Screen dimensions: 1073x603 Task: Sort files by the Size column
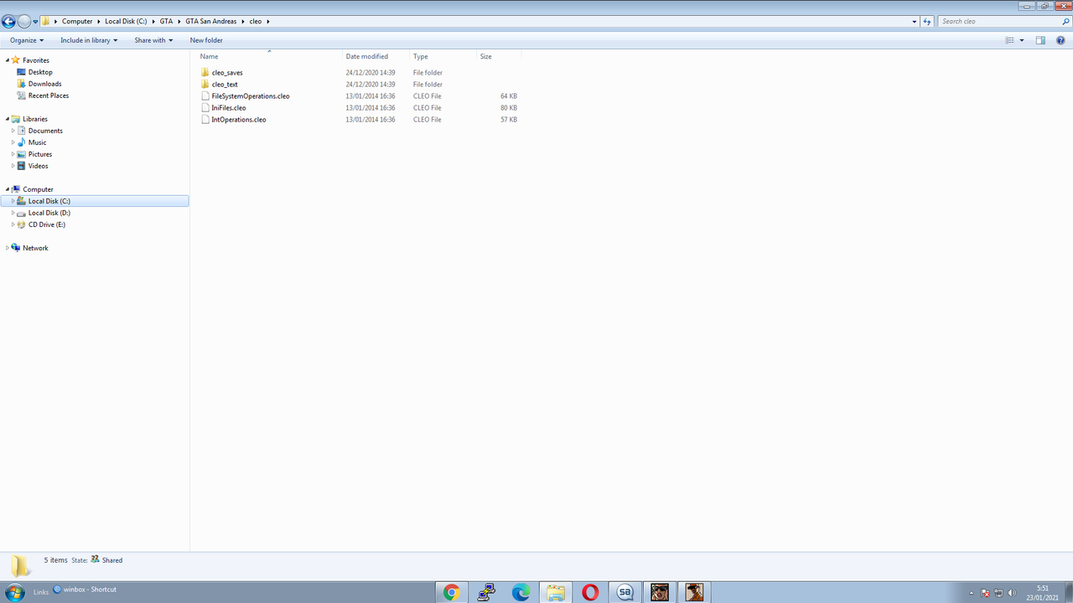(x=499, y=56)
